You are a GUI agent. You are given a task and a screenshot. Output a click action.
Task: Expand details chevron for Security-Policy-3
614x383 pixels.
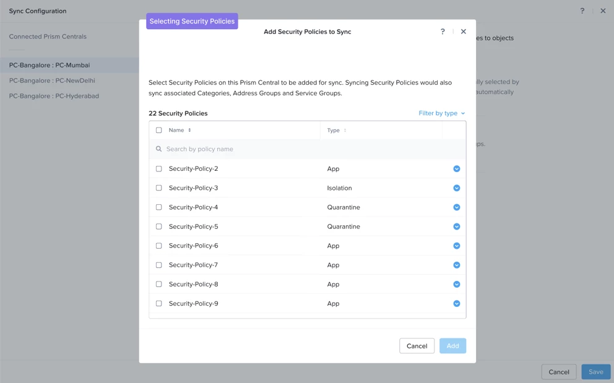457,188
